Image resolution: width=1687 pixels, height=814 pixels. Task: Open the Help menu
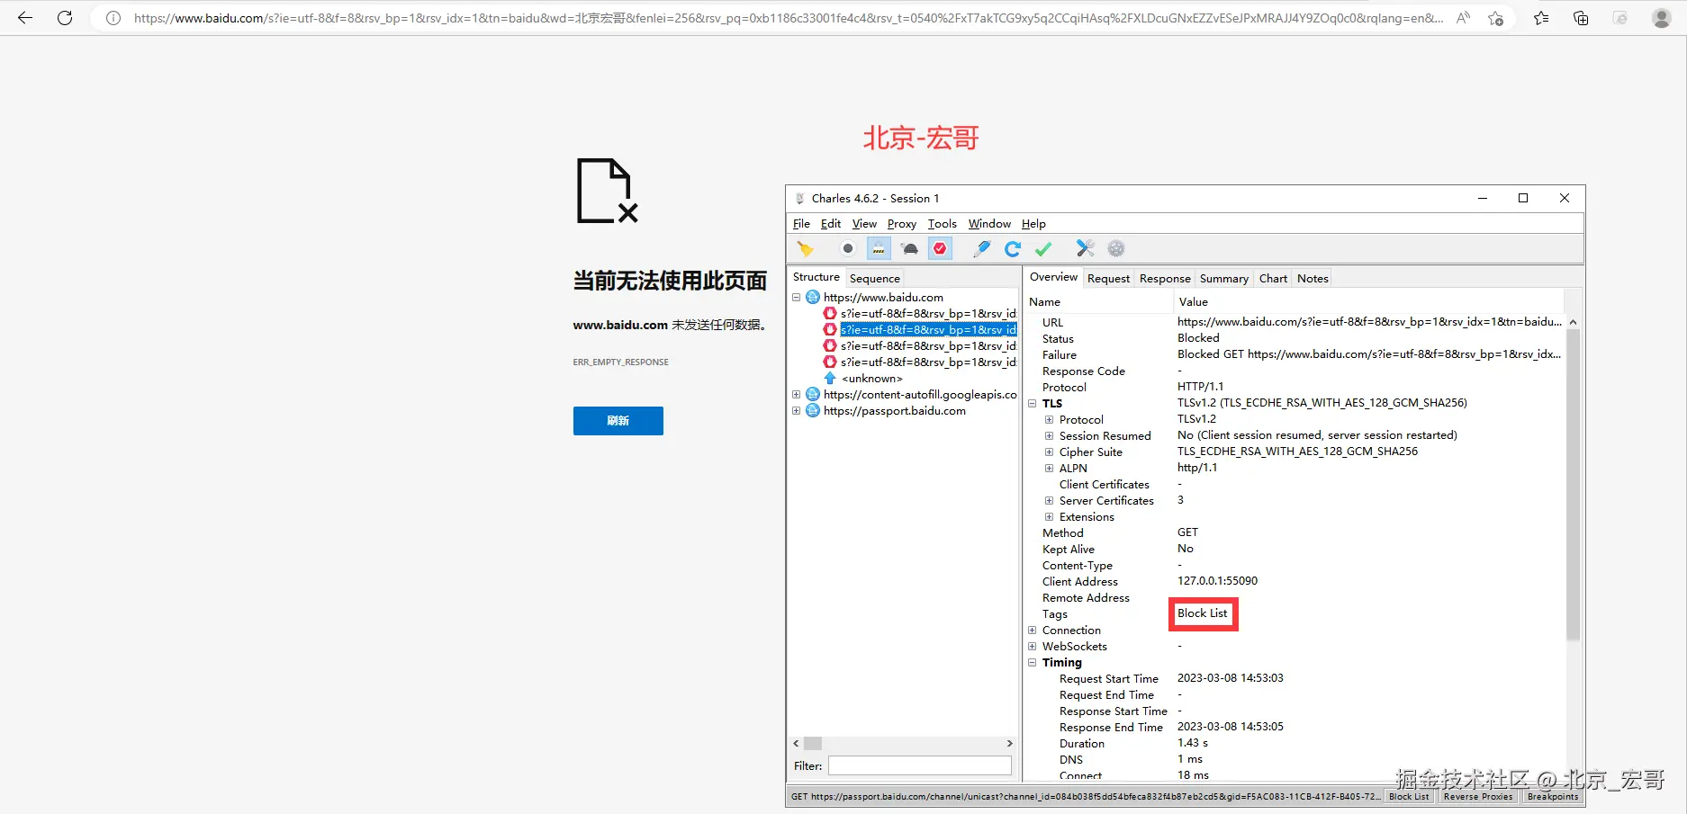1033,224
